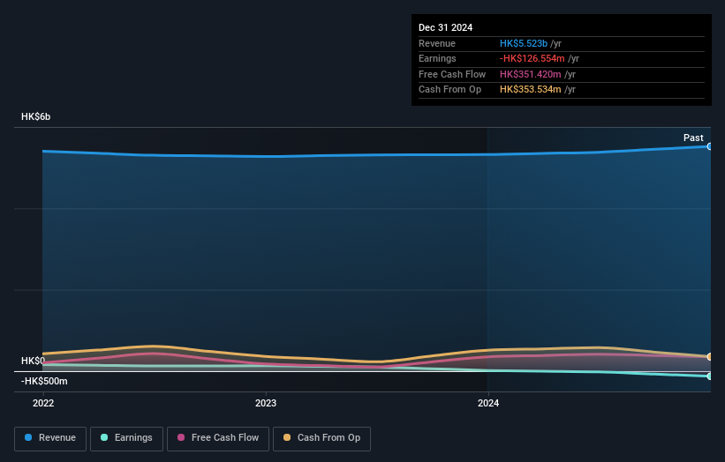Toggle the Revenue legend button
Screen dimensions: 725x462
50,438
